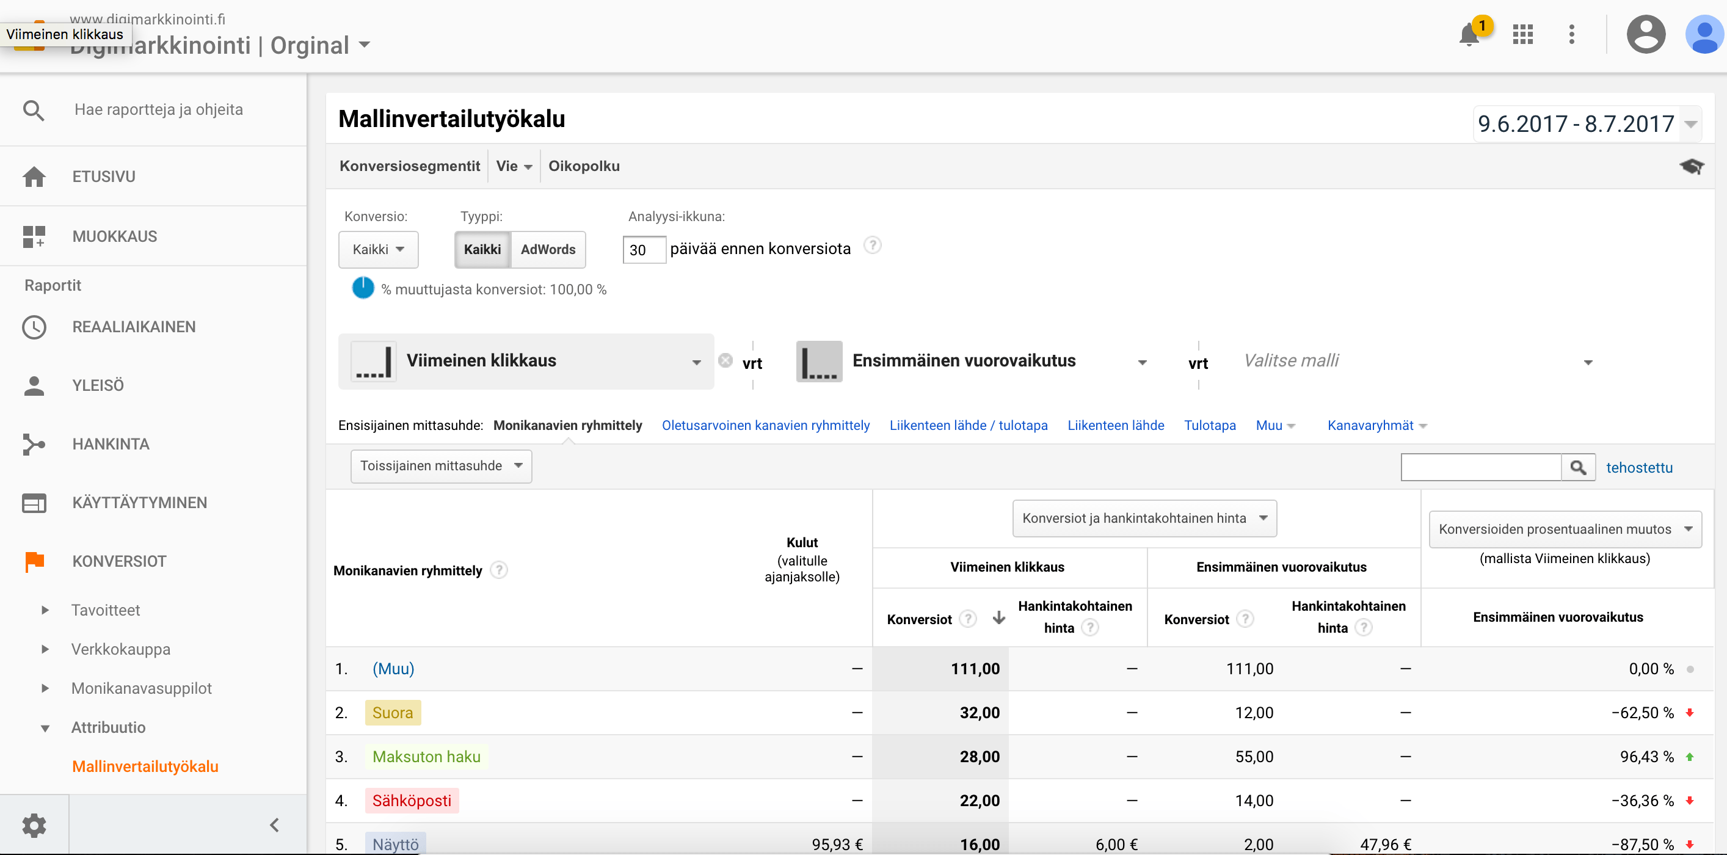This screenshot has height=855, width=1727.
Task: Click the help icon beside analysis window
Action: click(871, 246)
